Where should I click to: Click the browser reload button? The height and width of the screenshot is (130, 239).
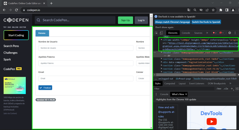point(16,10)
